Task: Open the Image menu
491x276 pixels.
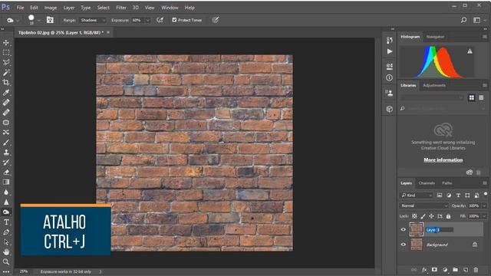Action: (51, 8)
